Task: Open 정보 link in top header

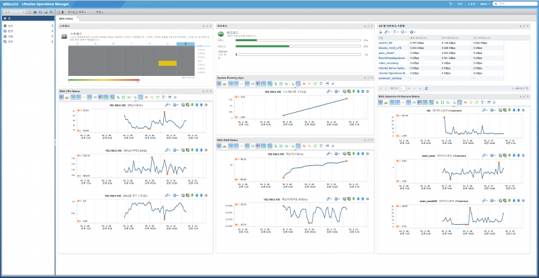Action: pyautogui.click(x=460, y=4)
